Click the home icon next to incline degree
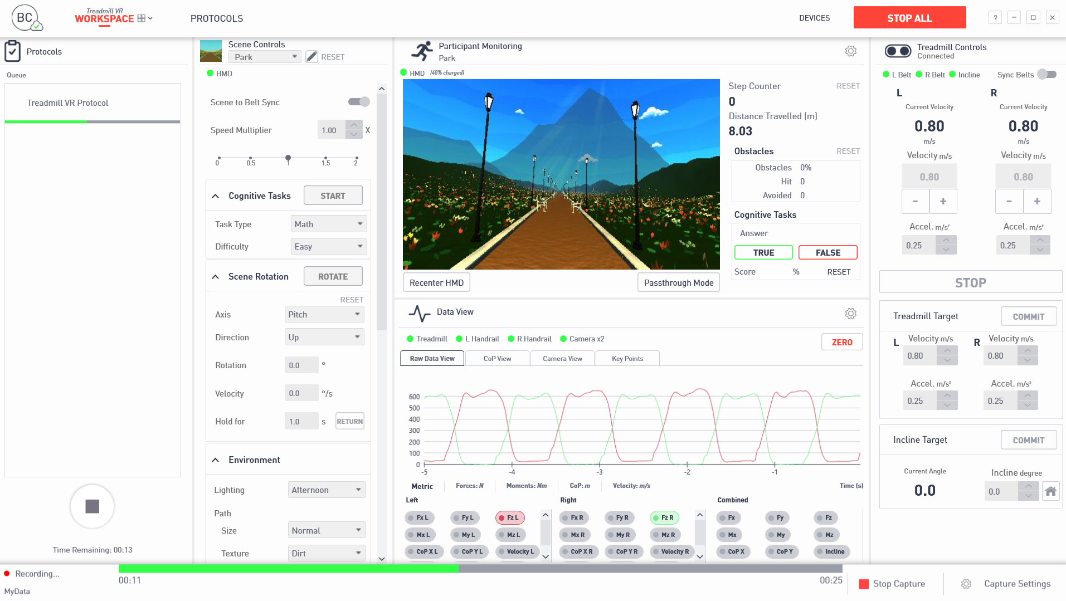 1050,491
